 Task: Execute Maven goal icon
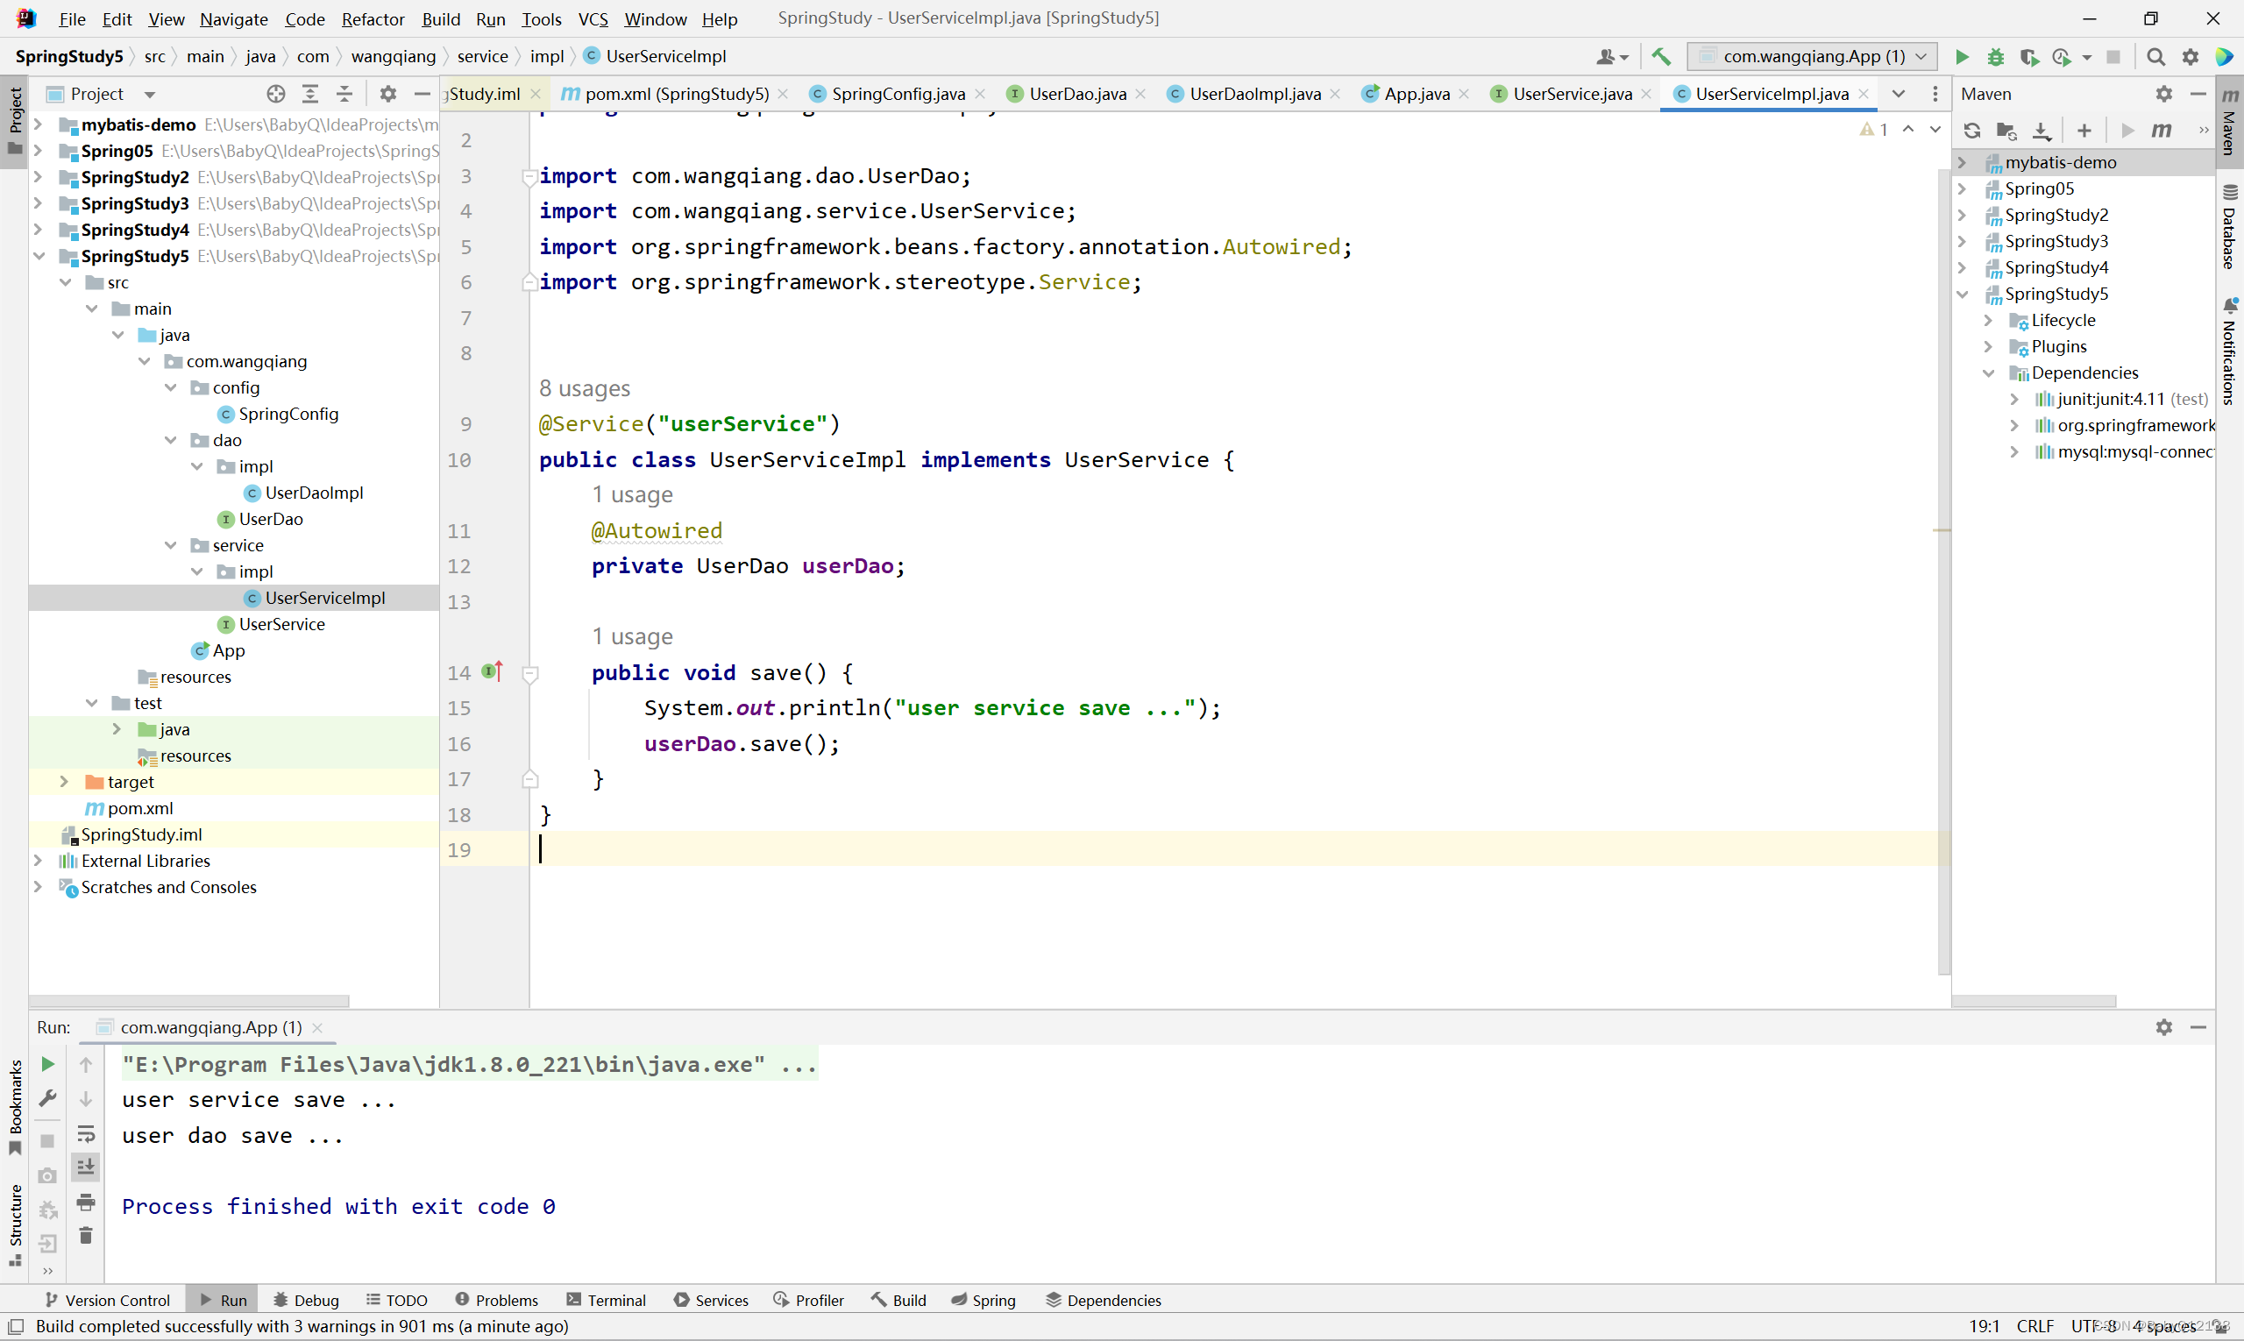point(2161,131)
